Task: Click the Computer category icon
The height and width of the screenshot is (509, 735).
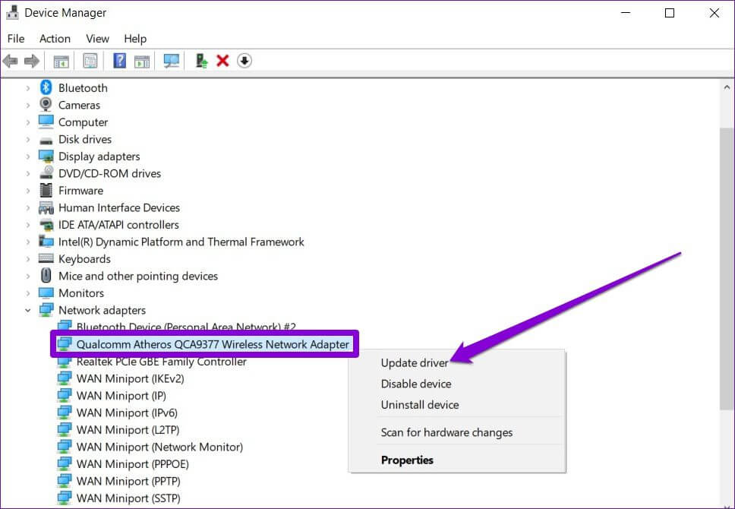Action: (46, 122)
